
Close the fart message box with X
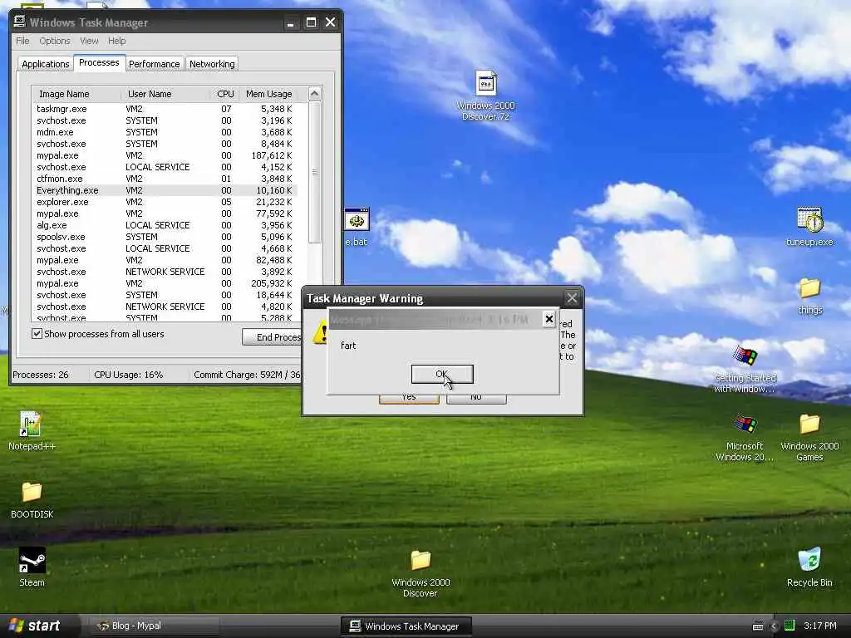tap(549, 319)
